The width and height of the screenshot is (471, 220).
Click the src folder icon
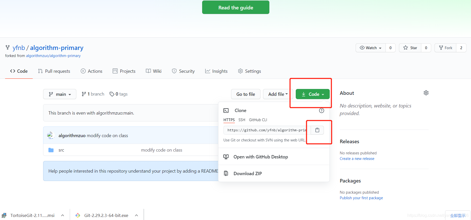click(51, 150)
